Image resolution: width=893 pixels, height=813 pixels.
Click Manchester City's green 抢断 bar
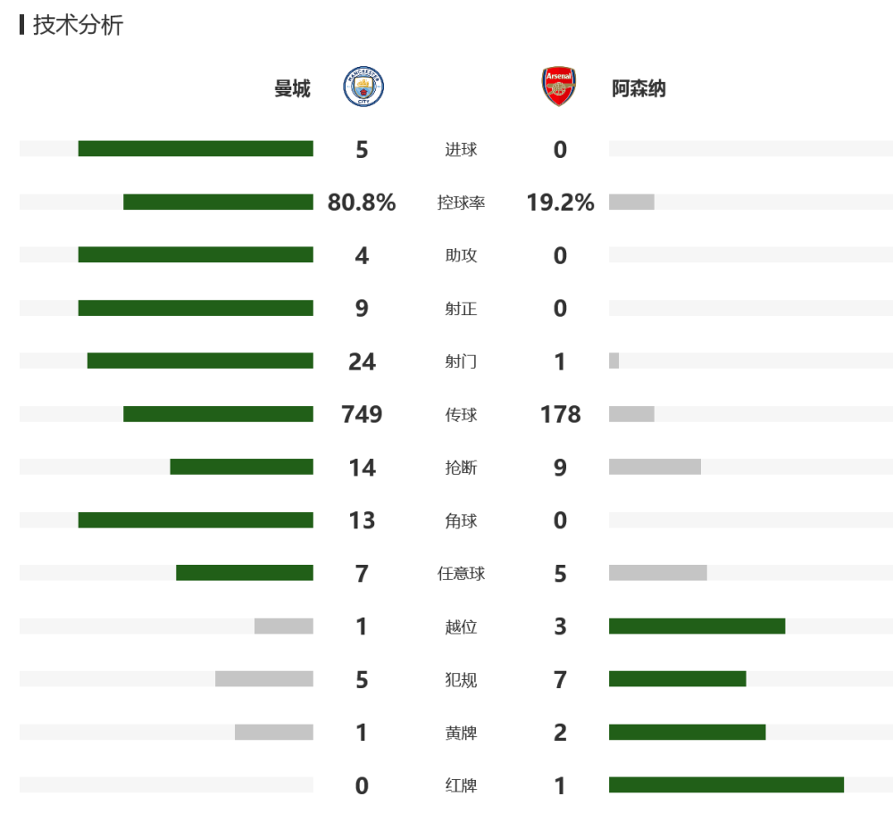point(241,467)
